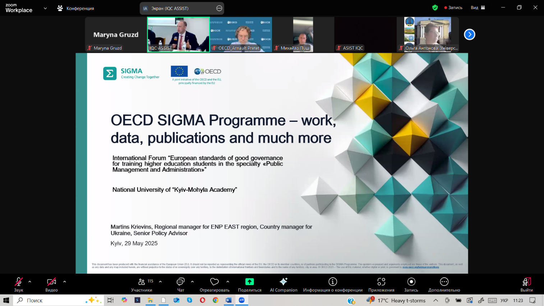
Task: Open the notifications center icon
Action: pos(533,300)
